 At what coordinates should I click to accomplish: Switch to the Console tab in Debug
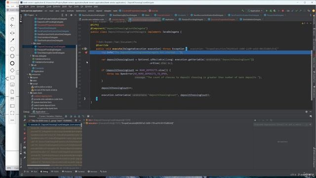[32, 116]
